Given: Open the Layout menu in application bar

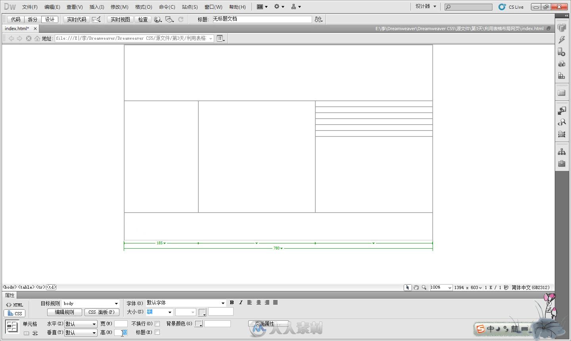Looking at the screenshot, I should pos(262,7).
